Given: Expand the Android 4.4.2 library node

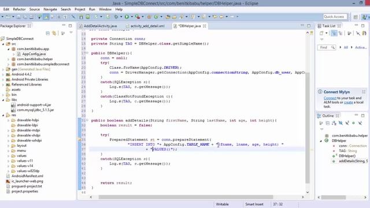Looking at the screenshot, I should coord(3,75).
